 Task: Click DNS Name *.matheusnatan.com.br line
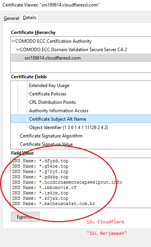54,204
